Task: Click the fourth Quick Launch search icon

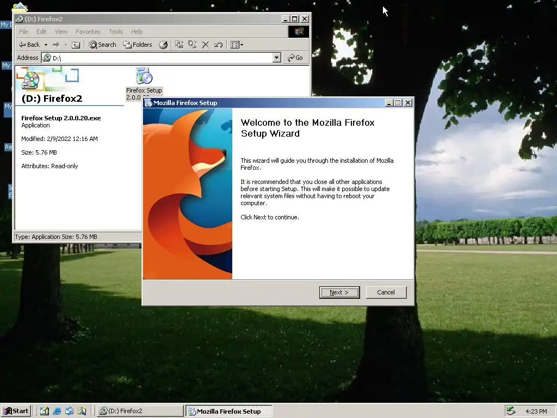Action: 82,411
